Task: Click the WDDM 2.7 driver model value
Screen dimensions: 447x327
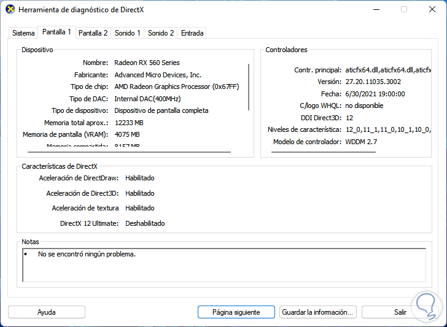Action: pyautogui.click(x=361, y=142)
